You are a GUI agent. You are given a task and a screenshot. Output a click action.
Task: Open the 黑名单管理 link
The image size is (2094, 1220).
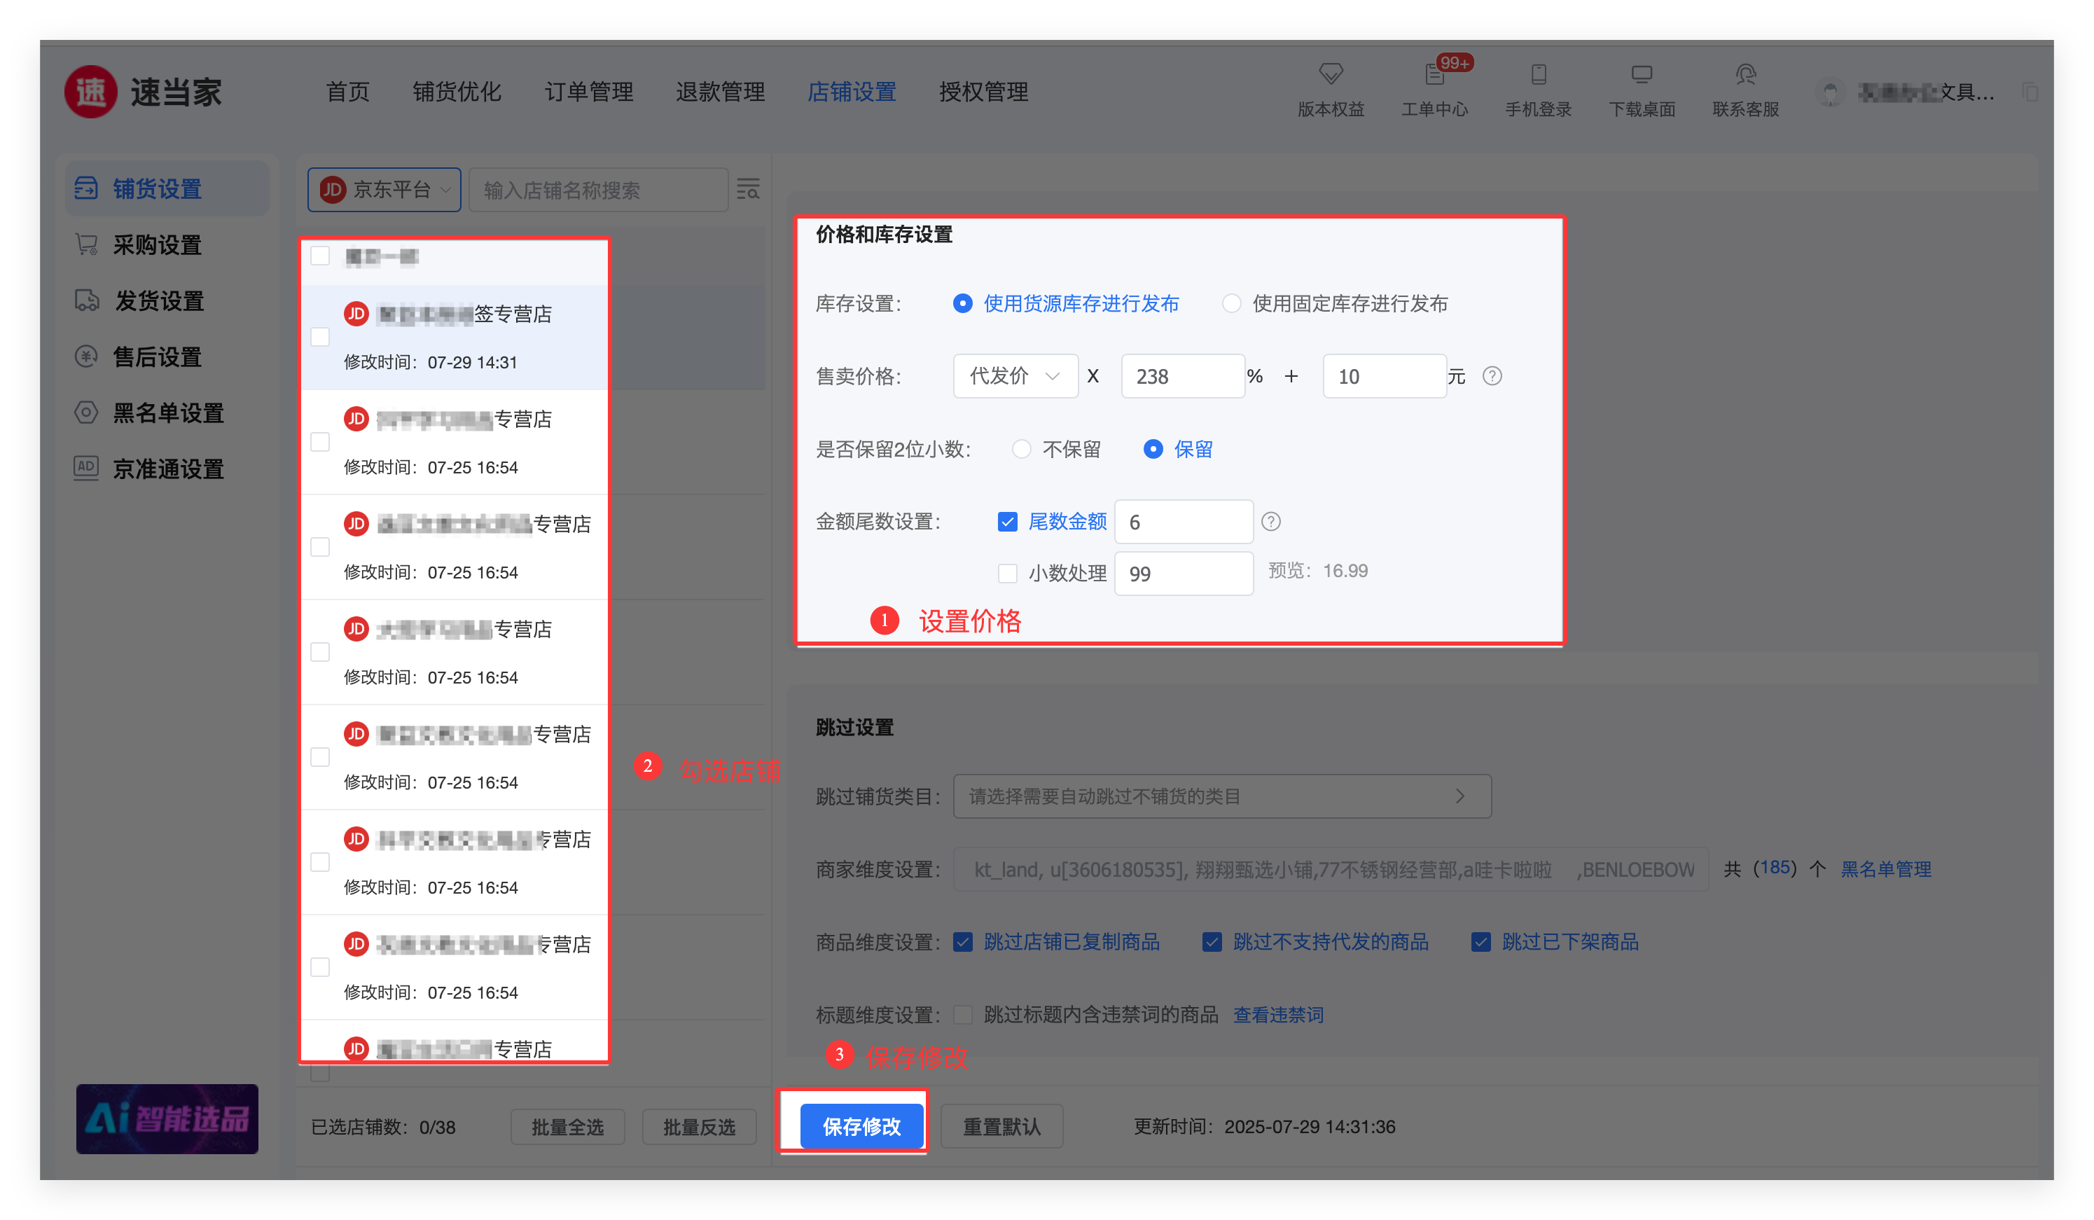click(x=1885, y=869)
